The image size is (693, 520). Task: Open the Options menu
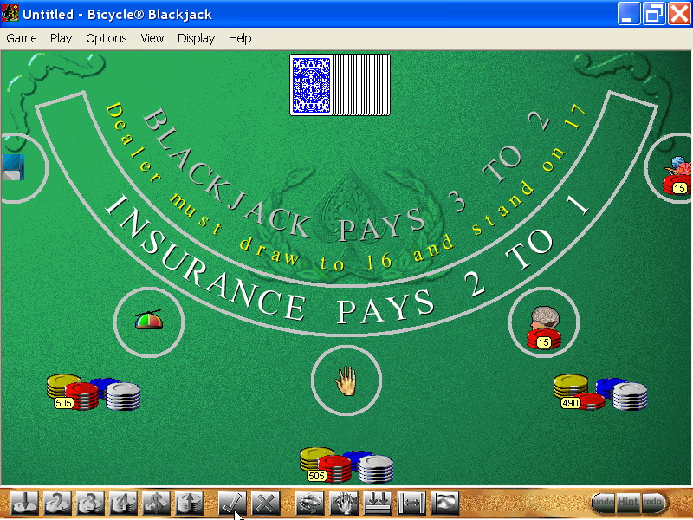point(106,38)
